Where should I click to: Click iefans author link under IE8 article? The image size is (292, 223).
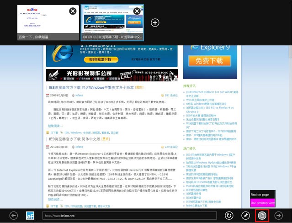pos(80,95)
